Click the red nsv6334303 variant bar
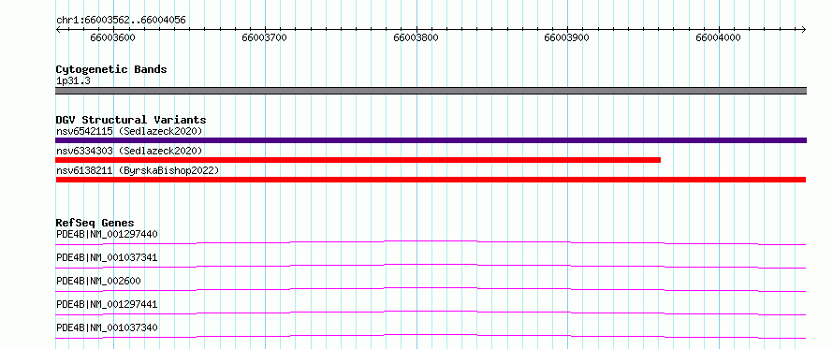 pos(358,160)
